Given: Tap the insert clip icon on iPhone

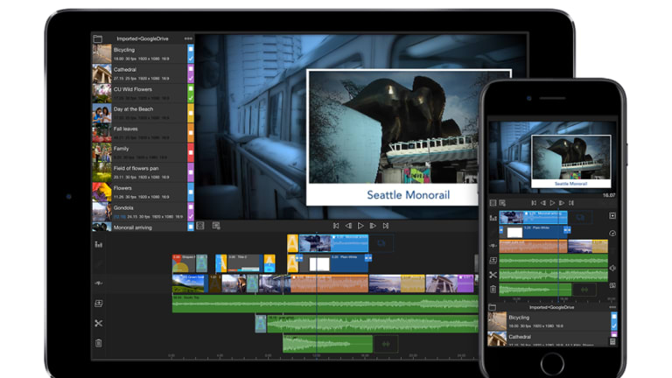Looking at the screenshot, I should click(493, 260).
